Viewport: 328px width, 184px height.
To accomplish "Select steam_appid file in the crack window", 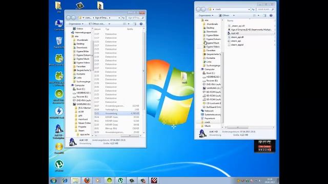I will click(x=237, y=45).
